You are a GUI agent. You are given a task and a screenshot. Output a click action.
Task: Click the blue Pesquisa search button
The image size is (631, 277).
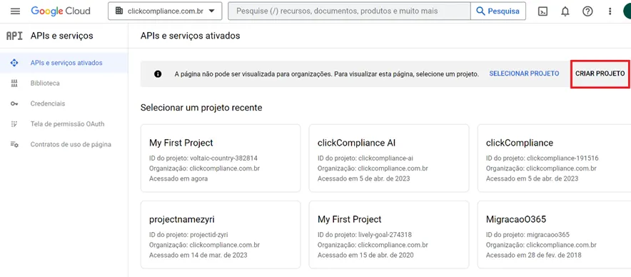click(498, 11)
